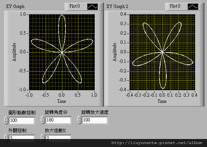Click the -0.4 bottom Y-axis value in XY Graph 2
The height and width of the screenshot is (147, 207).
123,89
